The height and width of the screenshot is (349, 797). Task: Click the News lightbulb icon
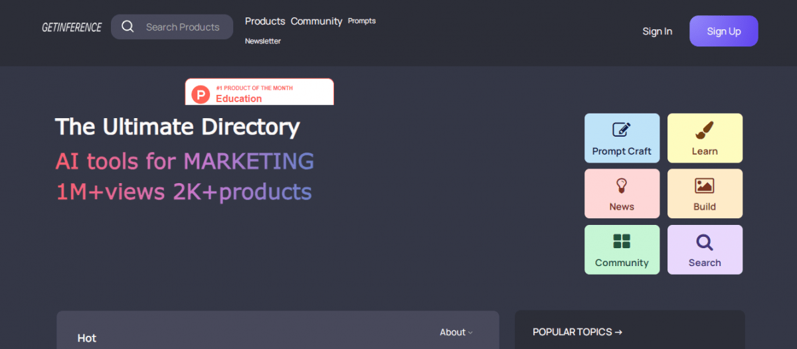point(622,186)
